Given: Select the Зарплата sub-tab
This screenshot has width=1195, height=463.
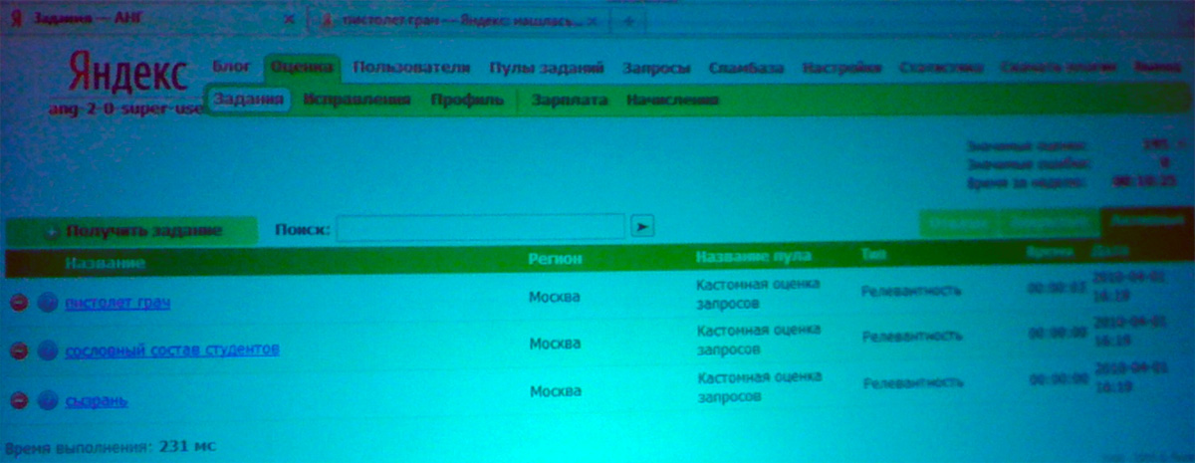Looking at the screenshot, I should click(570, 101).
